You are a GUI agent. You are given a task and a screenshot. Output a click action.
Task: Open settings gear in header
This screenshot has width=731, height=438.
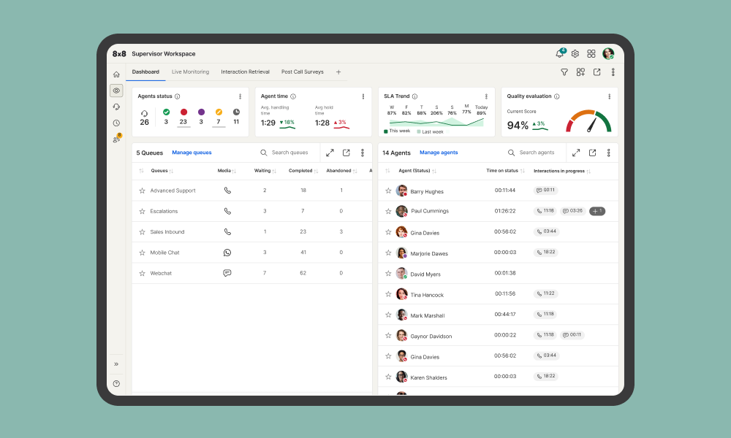[x=575, y=54]
